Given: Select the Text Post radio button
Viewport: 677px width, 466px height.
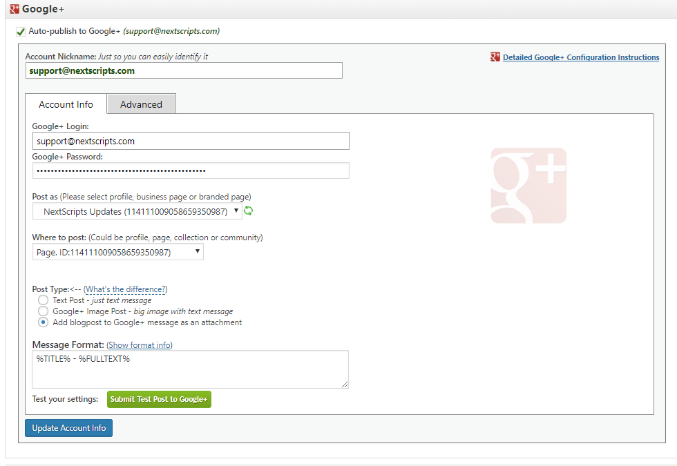Looking at the screenshot, I should 43,300.
